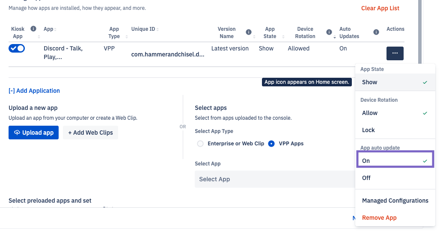Open the Actions ellipsis menu for Discord
Screen dimensions: 443x233
coord(395,53)
